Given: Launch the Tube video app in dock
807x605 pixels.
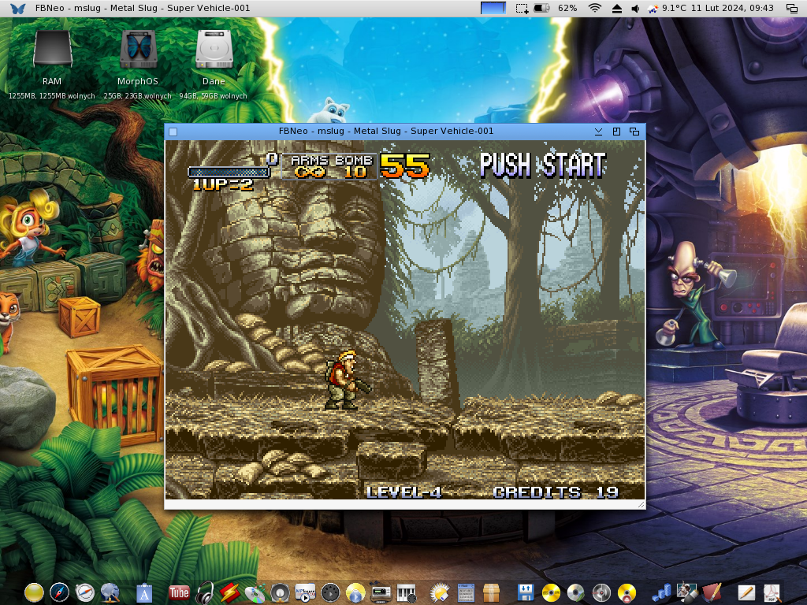Looking at the screenshot, I should pos(179,592).
